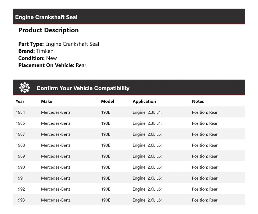Click 190E in the 1990 row
The height and width of the screenshot is (214, 258).
click(106, 167)
